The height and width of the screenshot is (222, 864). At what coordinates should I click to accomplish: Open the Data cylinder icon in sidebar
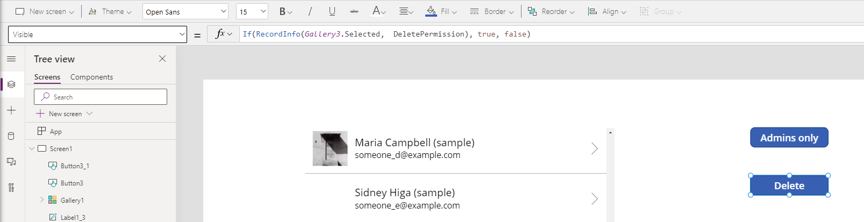11,136
